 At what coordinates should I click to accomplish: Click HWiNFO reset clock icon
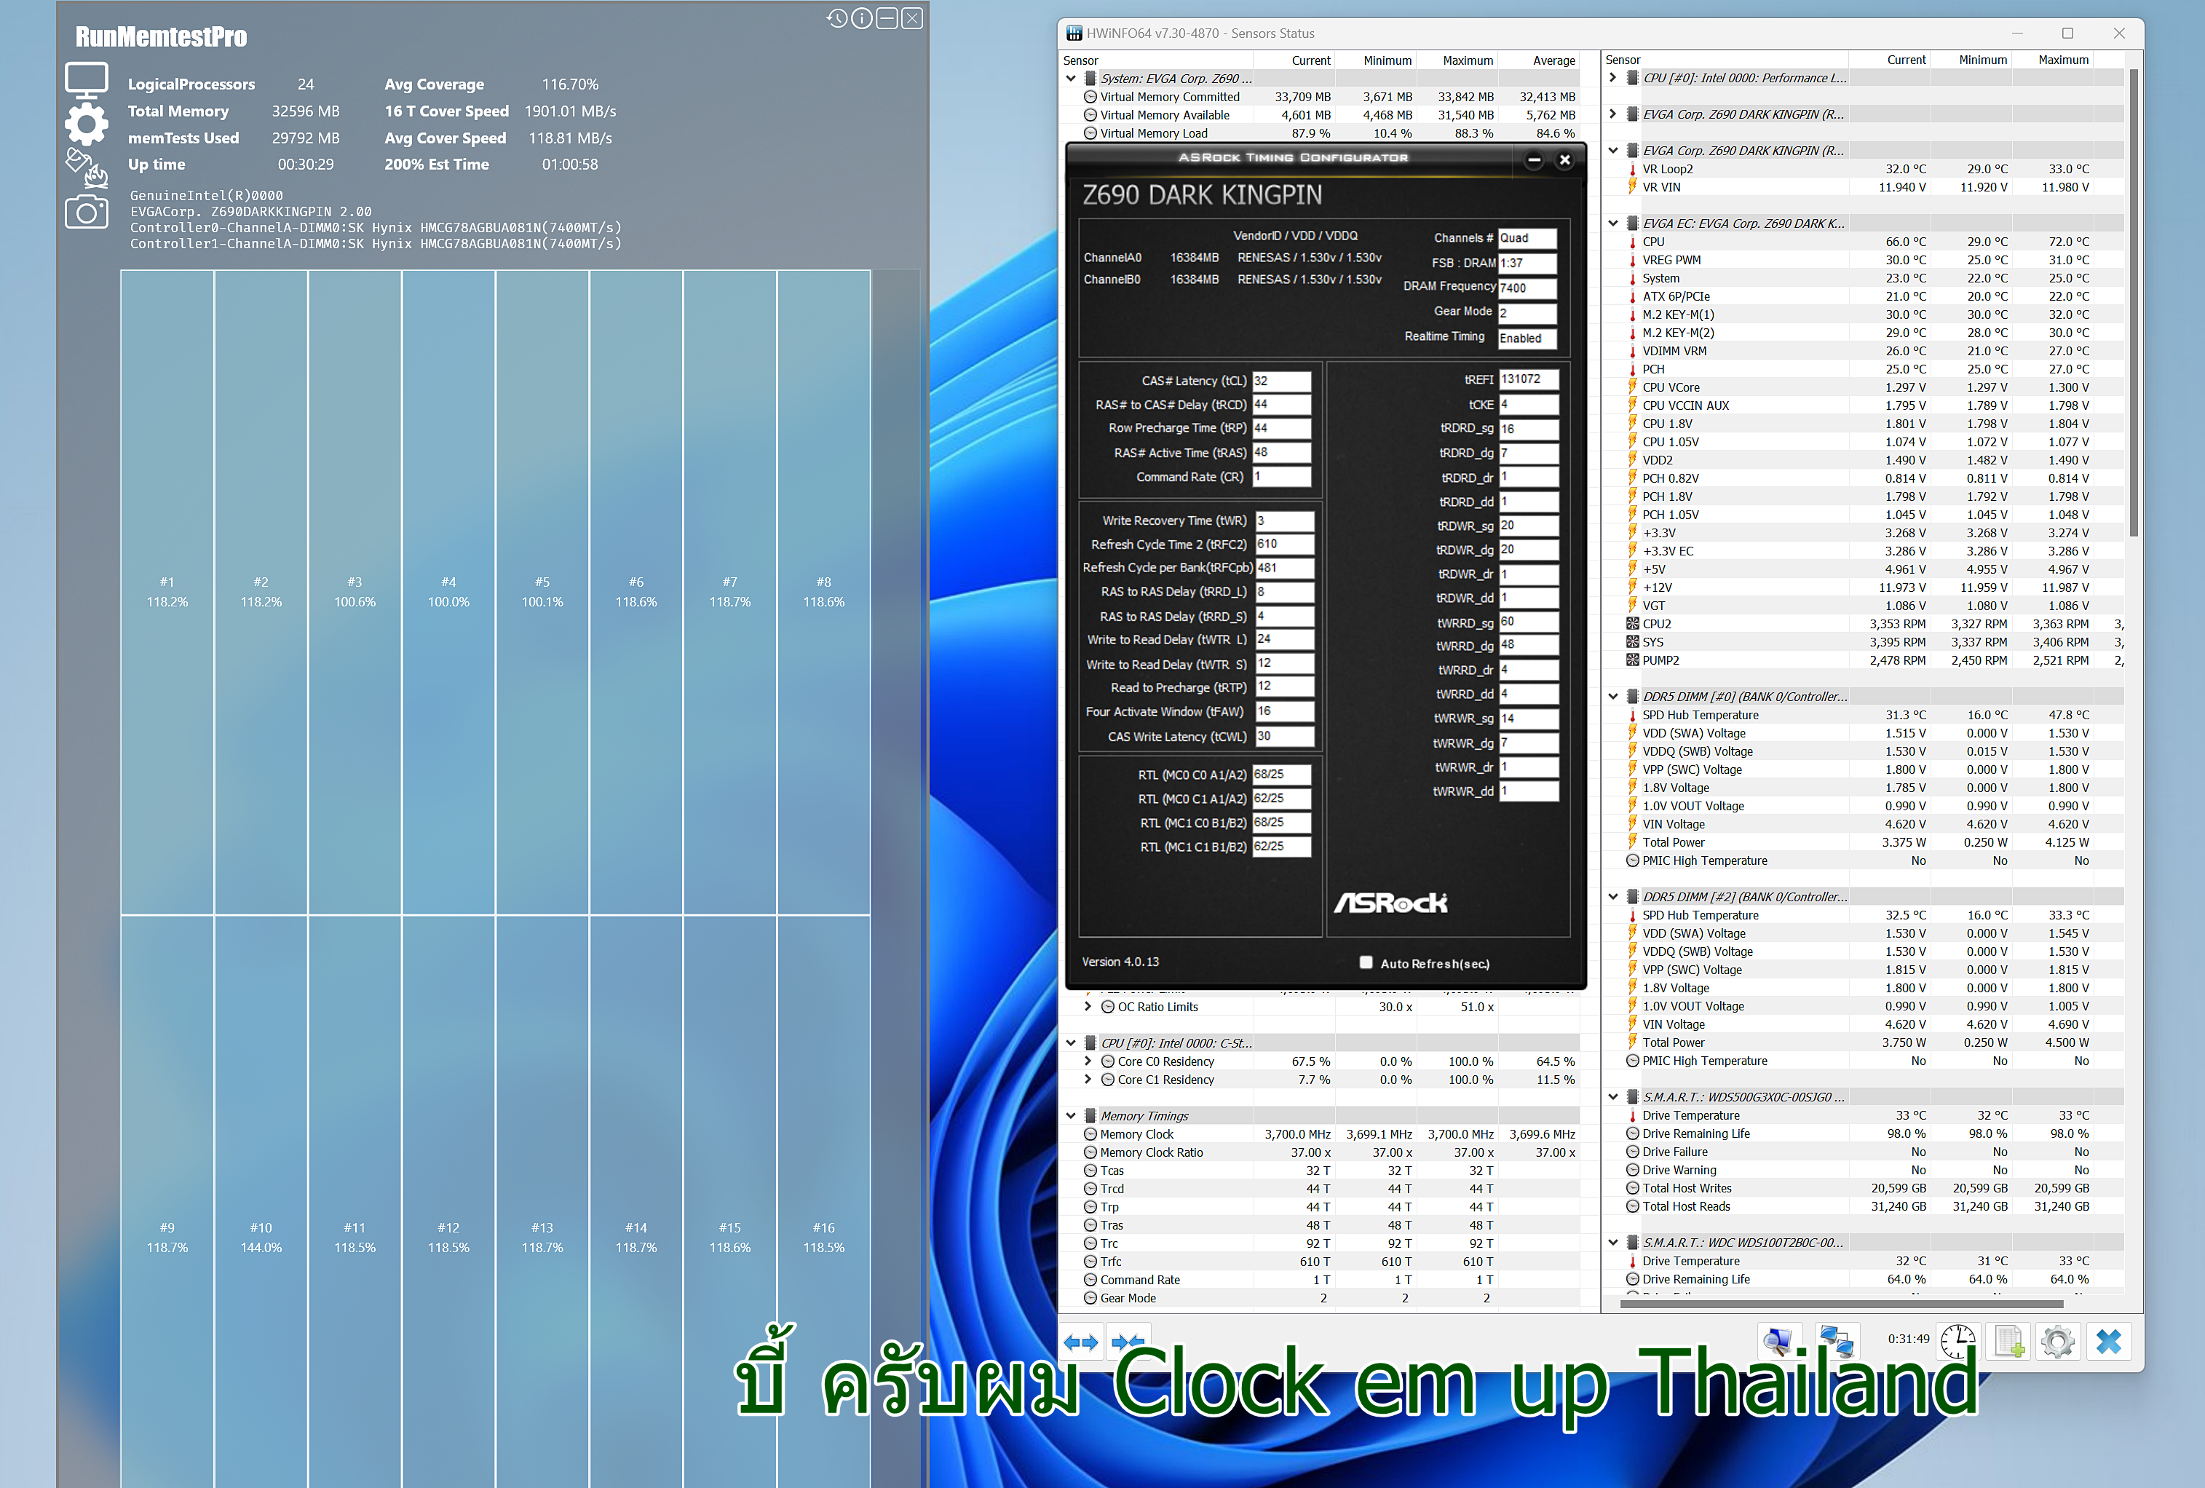pyautogui.click(x=1957, y=1342)
